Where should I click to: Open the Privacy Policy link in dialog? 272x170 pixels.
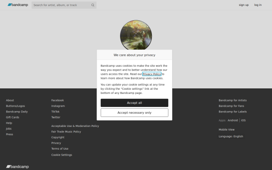coord(151,74)
